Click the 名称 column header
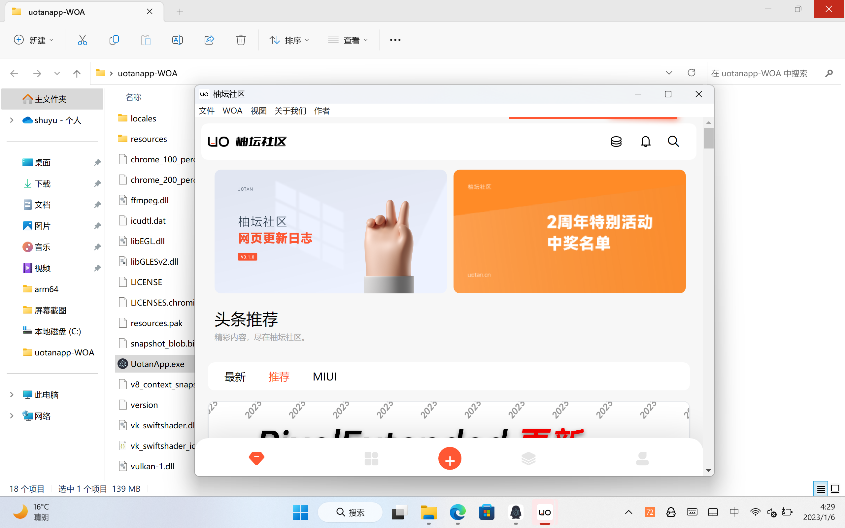 click(x=133, y=97)
